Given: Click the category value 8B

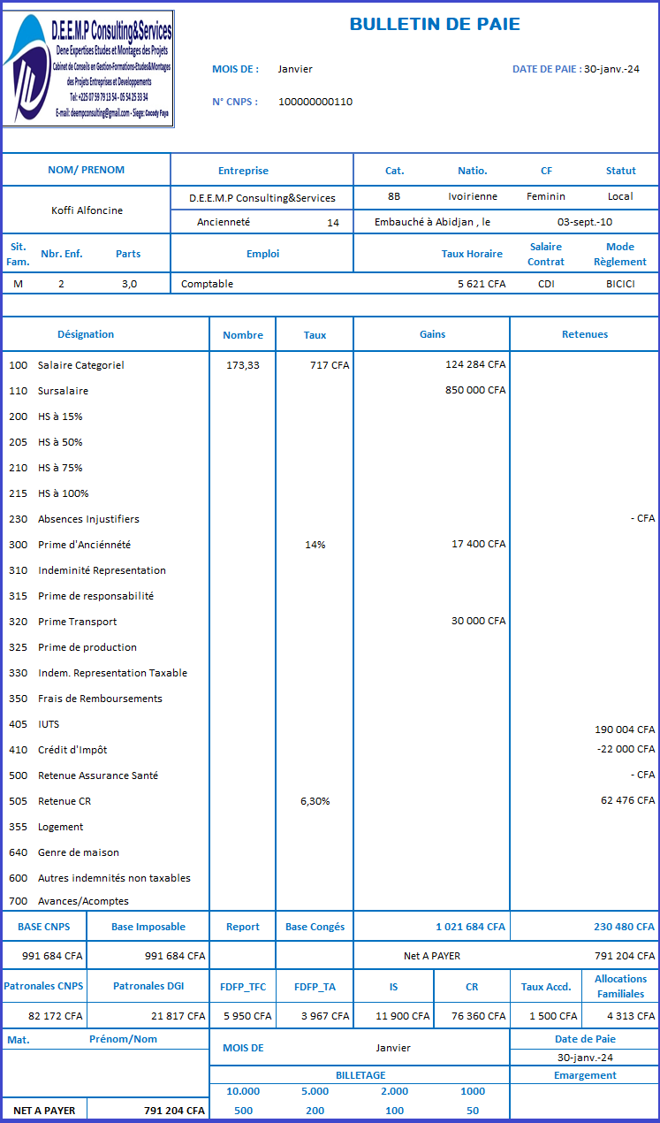Looking at the screenshot, I should pos(394,196).
